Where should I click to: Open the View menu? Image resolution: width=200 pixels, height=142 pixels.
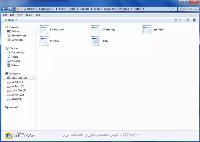pos(20,15)
